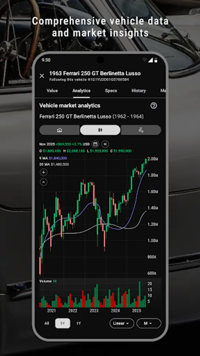
Task: Click the 2.00M price axis label
Action: click(153, 159)
